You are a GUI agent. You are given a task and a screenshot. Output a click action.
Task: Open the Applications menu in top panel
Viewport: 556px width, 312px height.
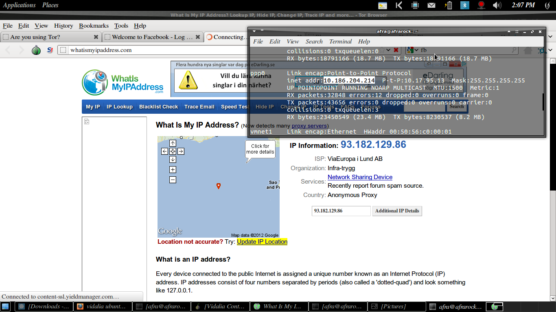click(20, 5)
